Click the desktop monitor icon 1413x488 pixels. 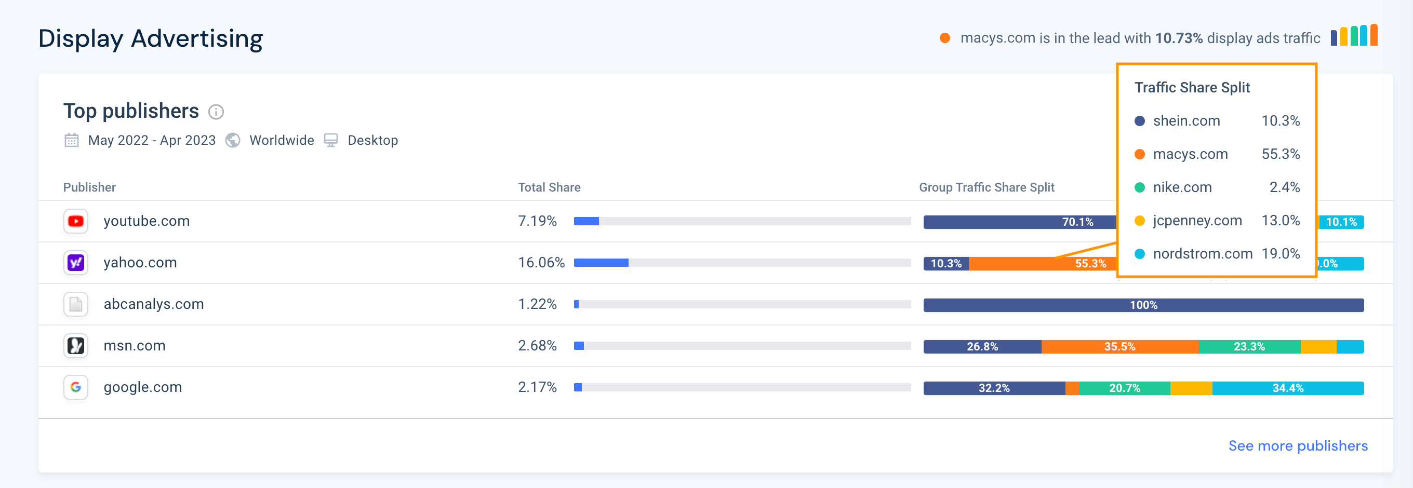click(330, 140)
